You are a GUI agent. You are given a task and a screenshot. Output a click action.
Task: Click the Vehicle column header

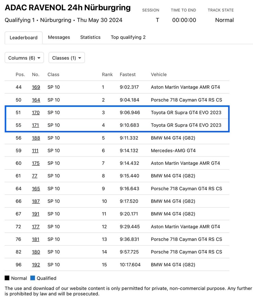point(158,74)
